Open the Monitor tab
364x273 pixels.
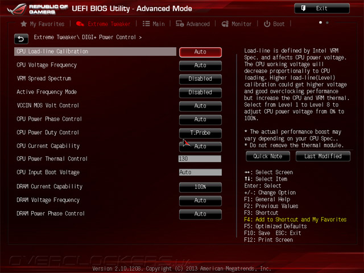[237, 24]
